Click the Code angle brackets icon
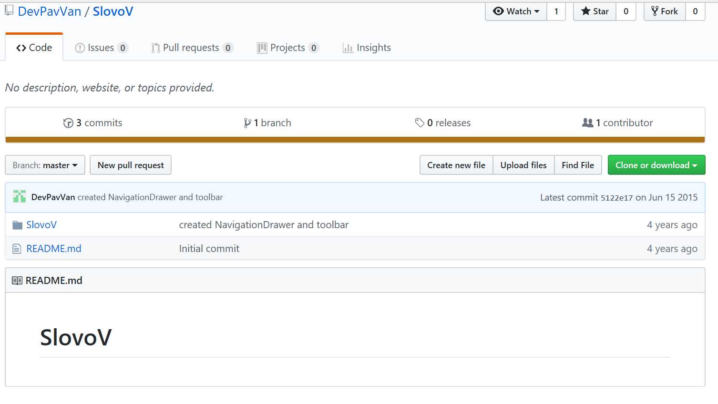This screenshot has height=404, width=718. (x=21, y=48)
